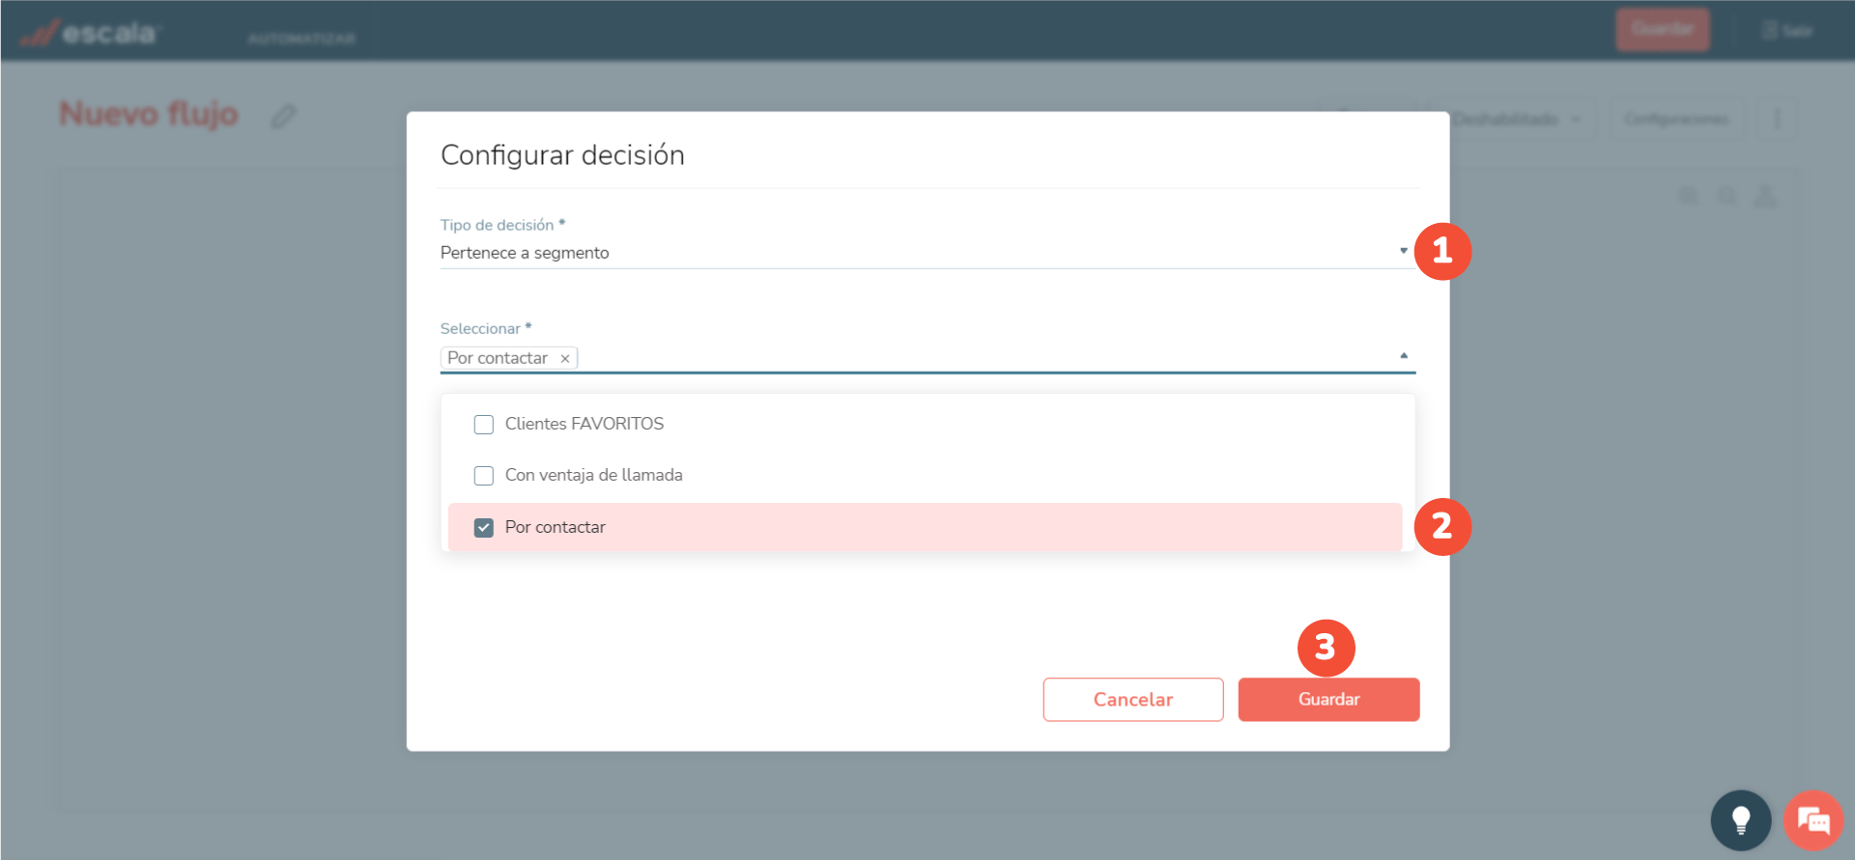Check the Con ventaja de llamada checkbox
1855x860 pixels.
pos(484,476)
